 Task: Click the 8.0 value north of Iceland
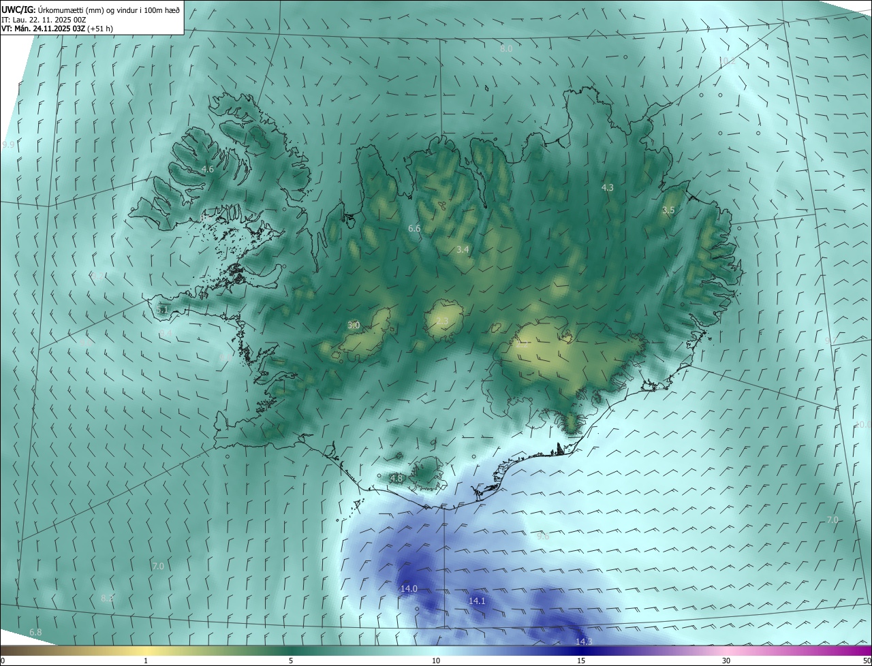click(506, 49)
